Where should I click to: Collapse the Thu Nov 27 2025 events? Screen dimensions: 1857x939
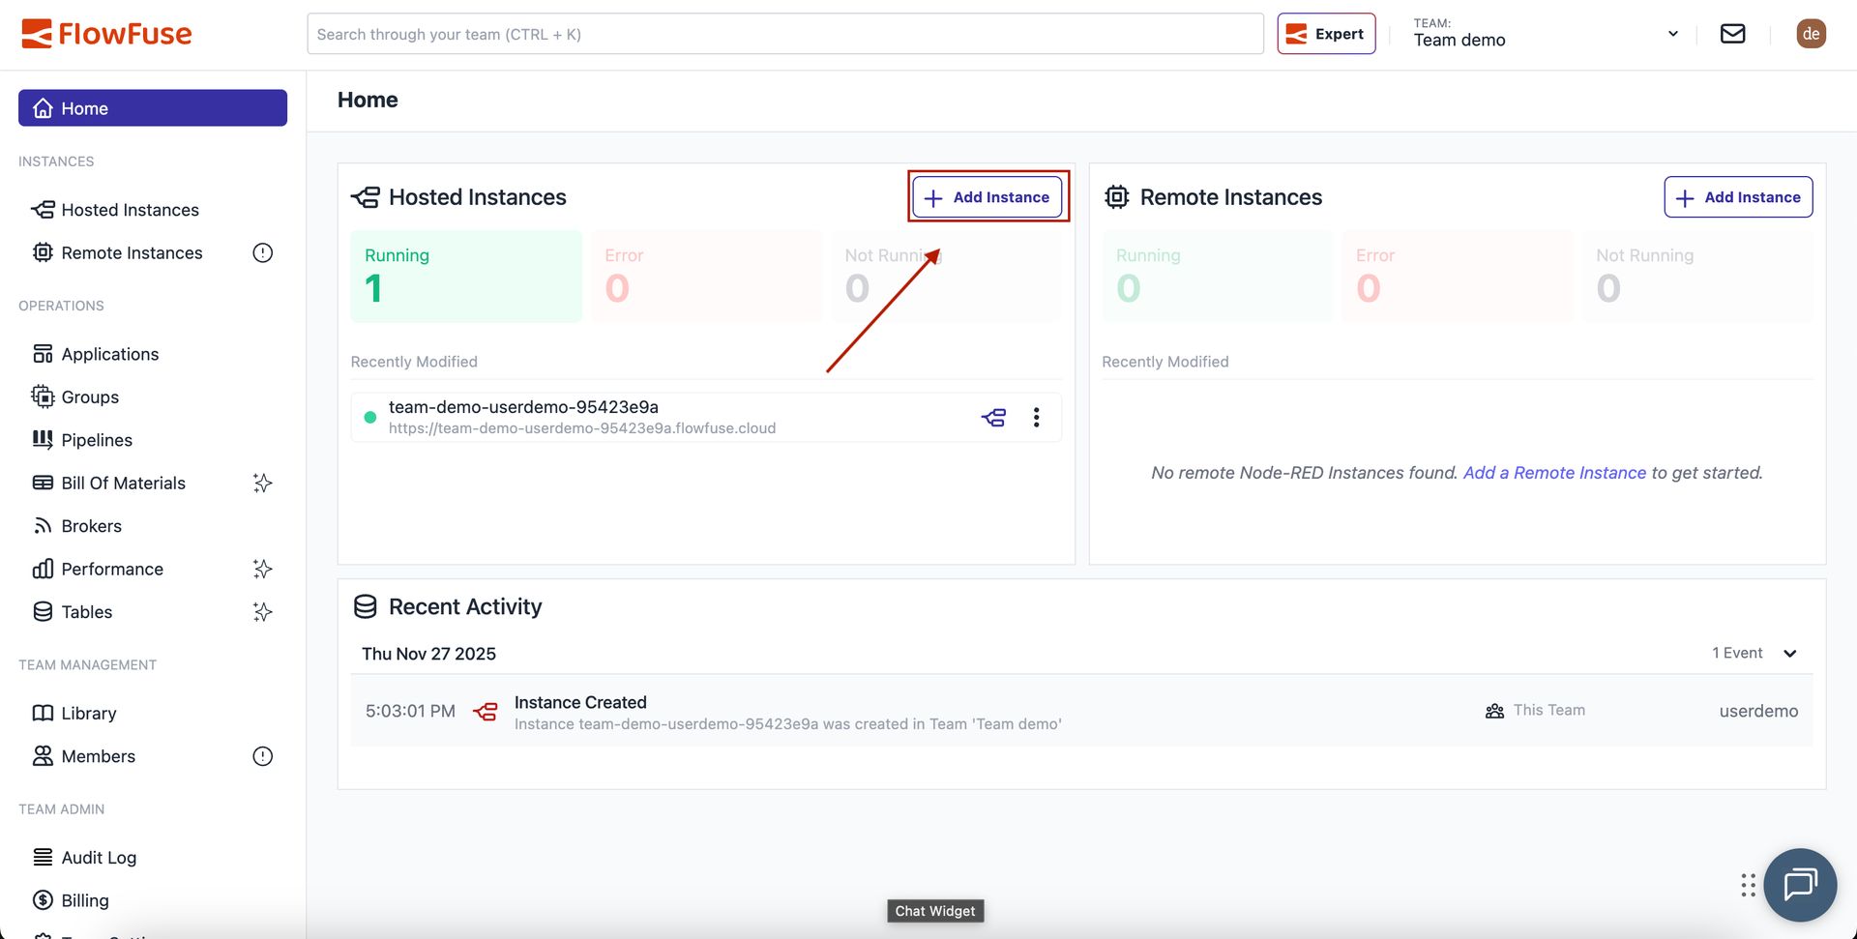pyautogui.click(x=1789, y=653)
